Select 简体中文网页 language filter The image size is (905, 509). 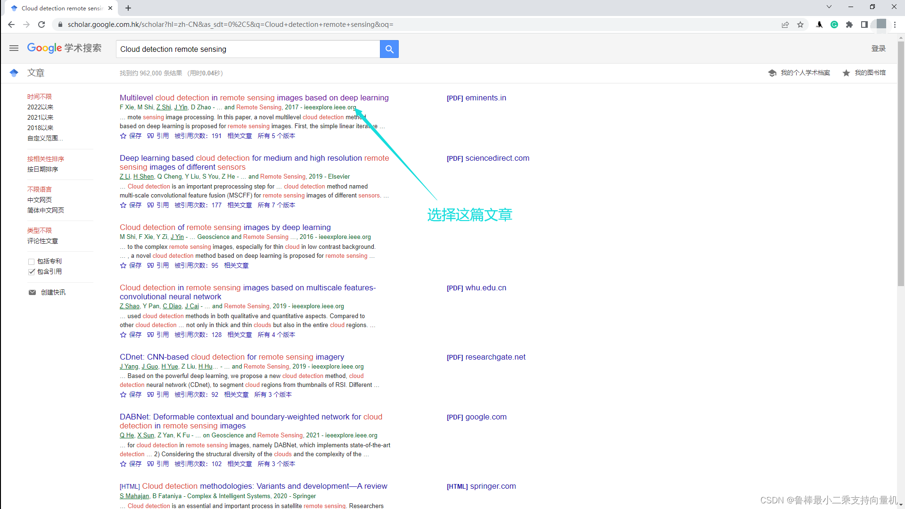click(46, 210)
